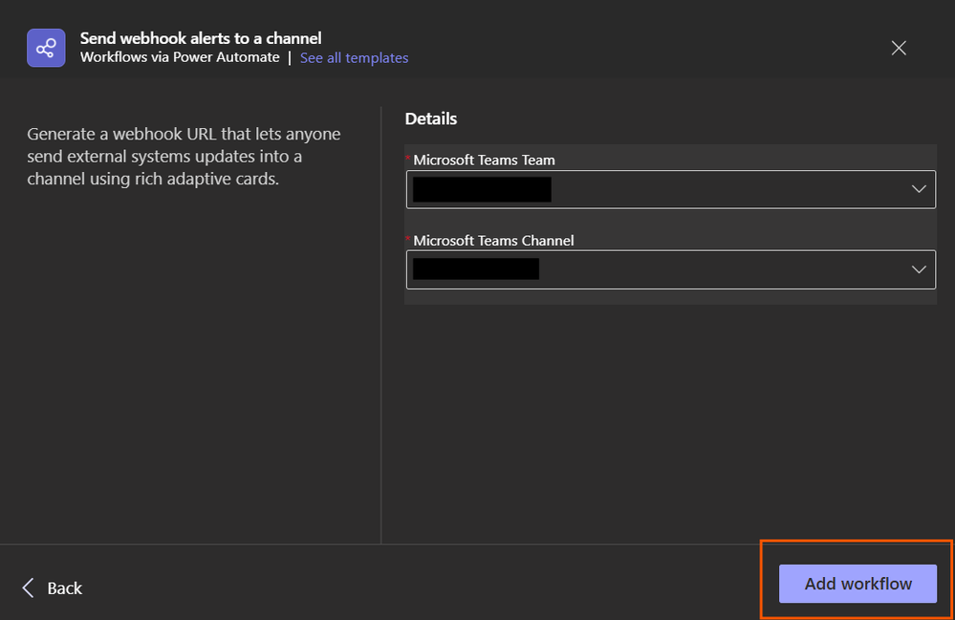The image size is (955, 620).
Task: Expand the Microsoft Teams Team dropdown chevron
Action: click(919, 189)
